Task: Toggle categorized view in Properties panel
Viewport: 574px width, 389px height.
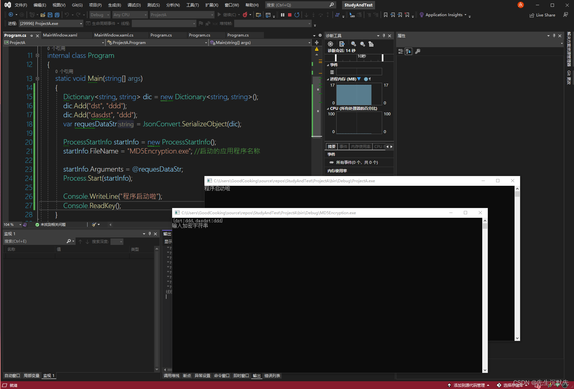Action: pos(401,51)
